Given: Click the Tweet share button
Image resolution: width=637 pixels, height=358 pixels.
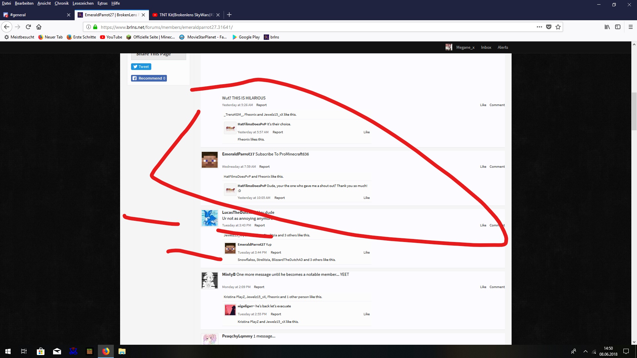Looking at the screenshot, I should [x=141, y=67].
